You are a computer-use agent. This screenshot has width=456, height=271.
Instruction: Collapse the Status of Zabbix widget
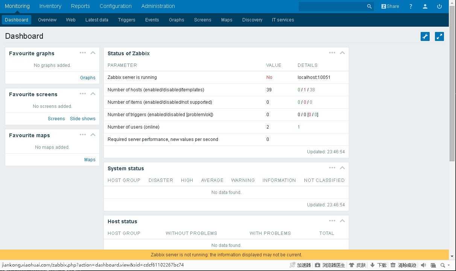tap(342, 53)
